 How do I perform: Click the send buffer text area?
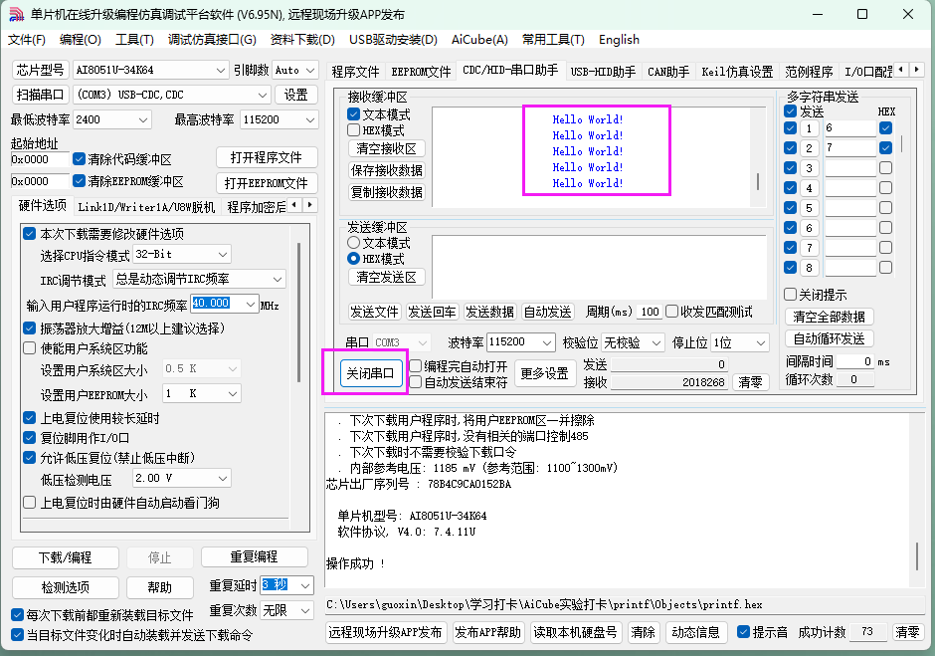(x=599, y=267)
